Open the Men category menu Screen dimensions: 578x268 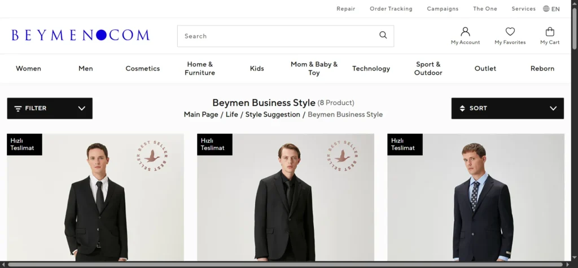coord(86,69)
